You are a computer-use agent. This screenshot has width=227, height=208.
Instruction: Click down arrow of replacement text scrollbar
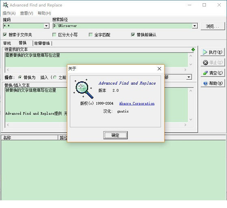[x=191, y=119]
